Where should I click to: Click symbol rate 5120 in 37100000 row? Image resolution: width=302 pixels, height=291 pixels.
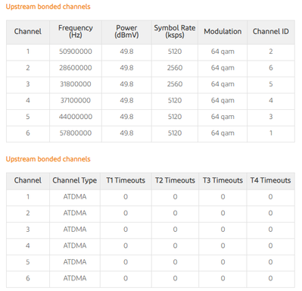pyautogui.click(x=175, y=100)
